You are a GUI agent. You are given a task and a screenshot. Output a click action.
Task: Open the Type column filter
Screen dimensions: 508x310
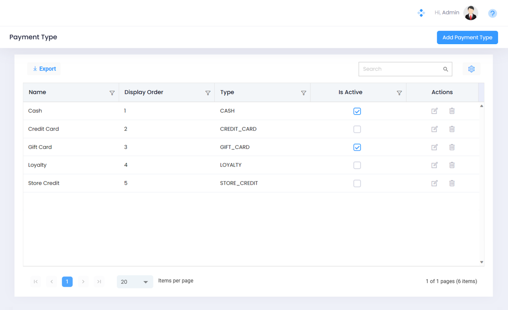point(304,93)
